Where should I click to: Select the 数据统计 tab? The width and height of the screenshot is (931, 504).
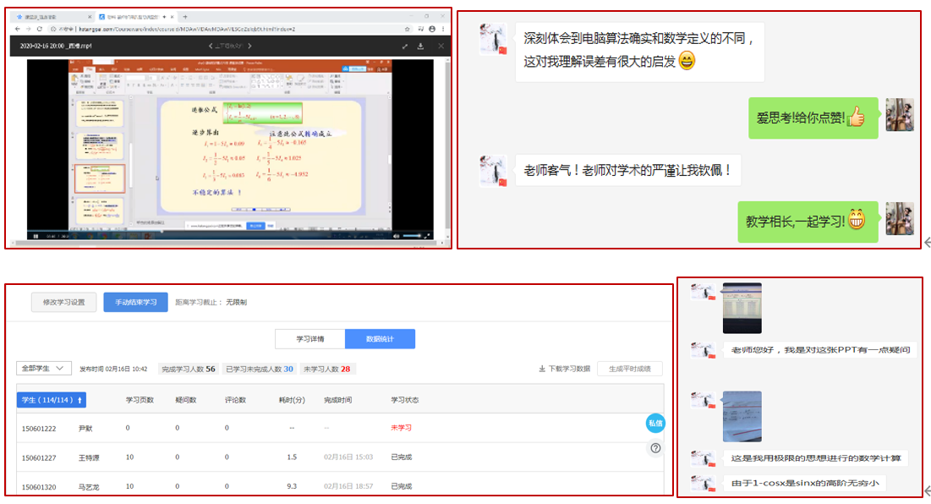(380, 339)
